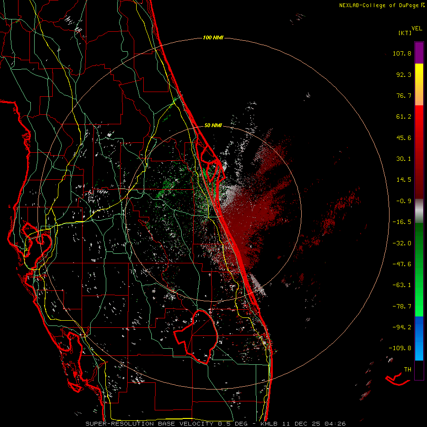Click the [KT] units label
Screen dimensions: 427x427
(405, 33)
